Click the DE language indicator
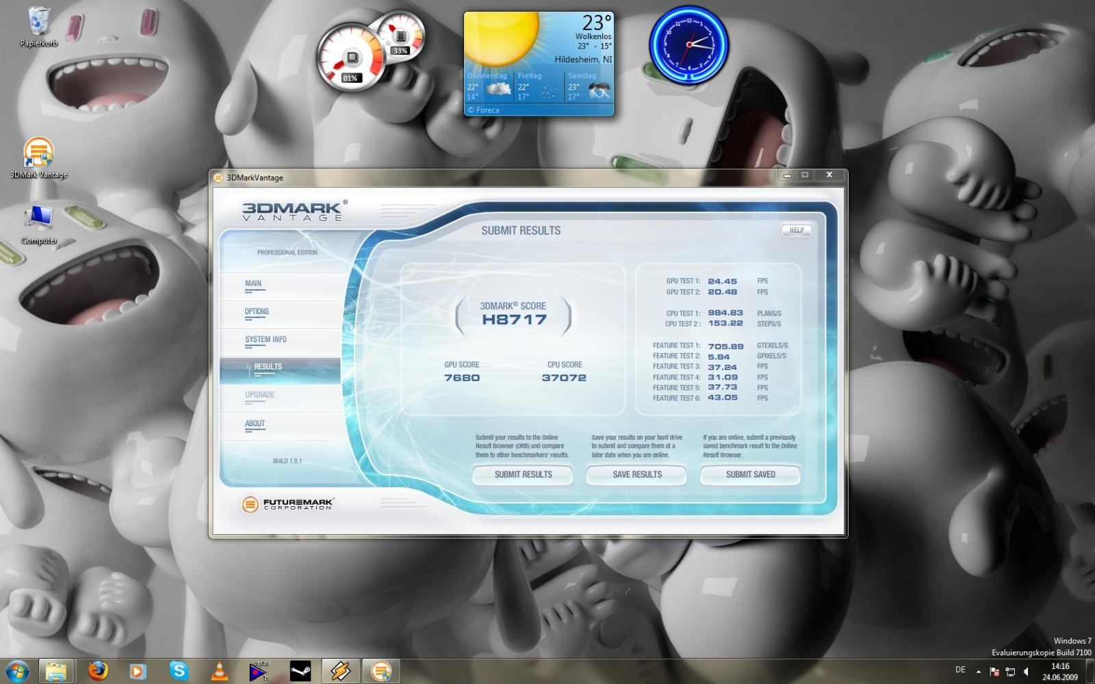Viewport: 1095px width, 684px height. (x=960, y=670)
